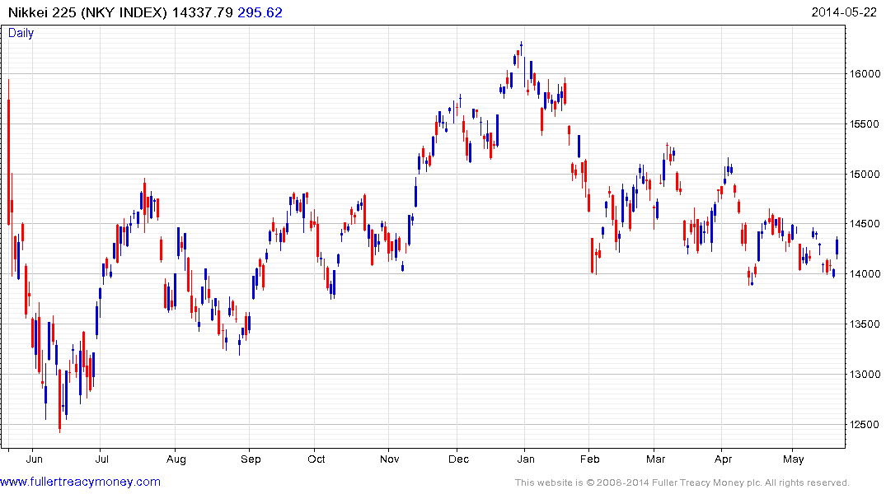Click the May month label

coord(794,459)
